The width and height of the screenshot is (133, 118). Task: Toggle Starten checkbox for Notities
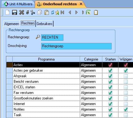click(x=110, y=109)
